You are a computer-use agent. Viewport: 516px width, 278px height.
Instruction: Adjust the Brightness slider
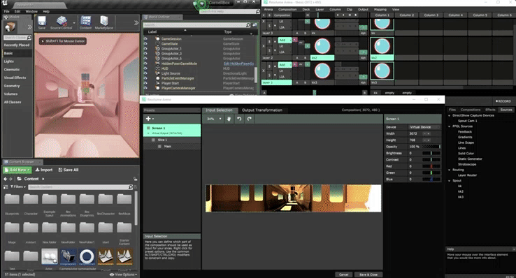coord(431,153)
